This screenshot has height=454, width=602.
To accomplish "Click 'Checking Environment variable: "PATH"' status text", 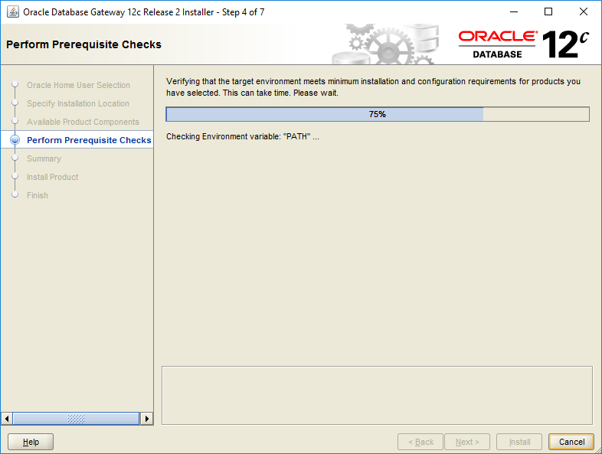I will (243, 136).
